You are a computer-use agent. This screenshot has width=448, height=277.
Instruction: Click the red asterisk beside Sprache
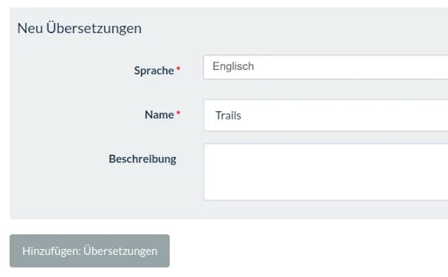tap(179, 70)
